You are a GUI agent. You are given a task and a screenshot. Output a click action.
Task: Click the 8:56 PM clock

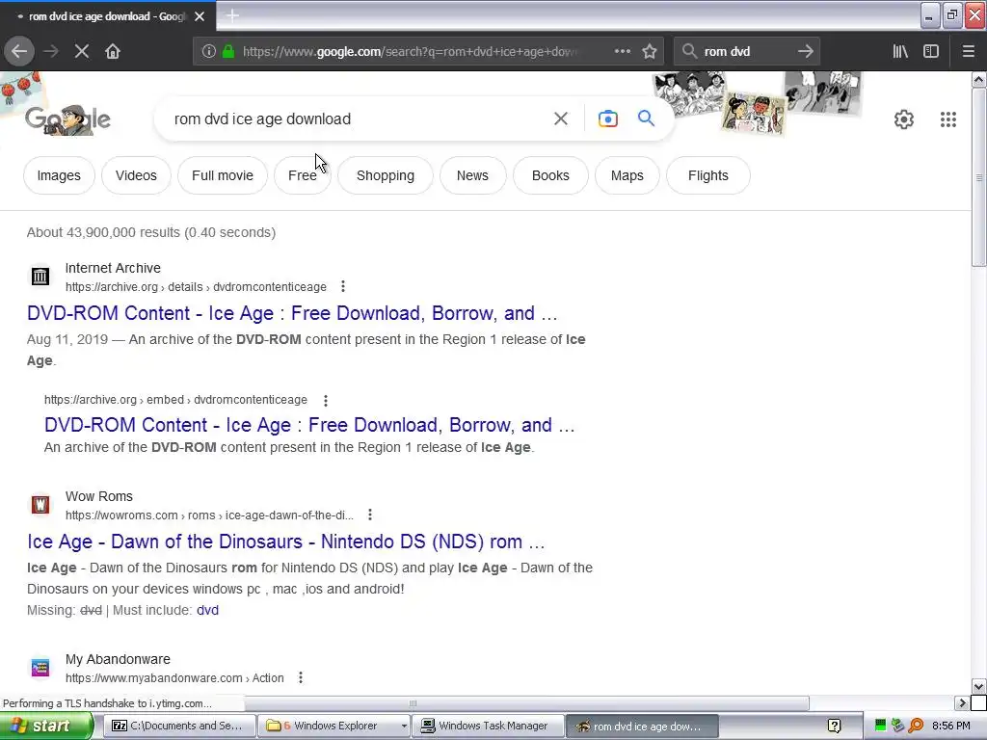click(x=951, y=726)
